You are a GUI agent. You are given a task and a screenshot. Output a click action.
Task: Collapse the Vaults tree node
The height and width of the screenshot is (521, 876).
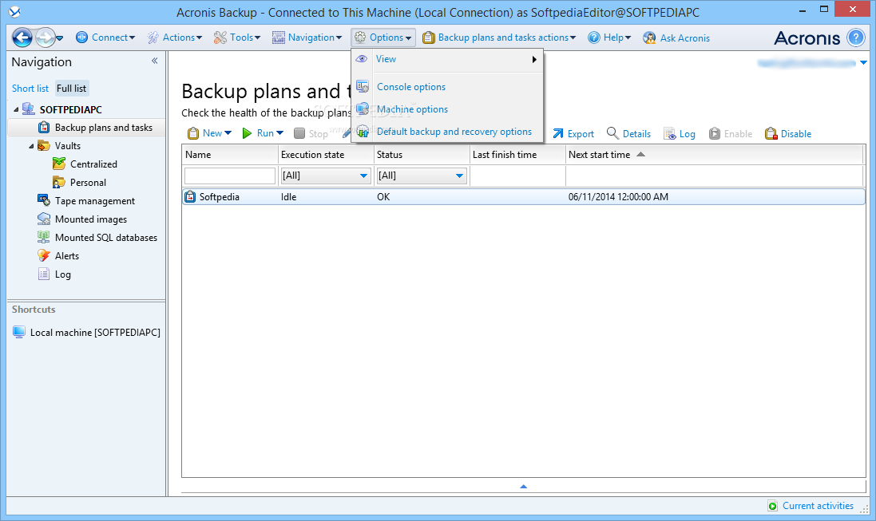[31, 146]
